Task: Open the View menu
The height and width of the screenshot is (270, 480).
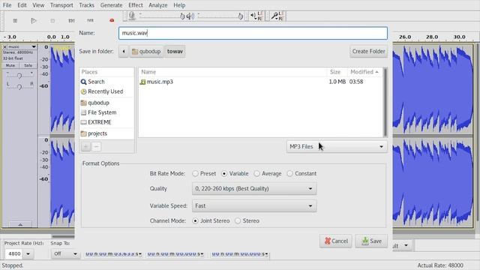Action: pos(38,5)
